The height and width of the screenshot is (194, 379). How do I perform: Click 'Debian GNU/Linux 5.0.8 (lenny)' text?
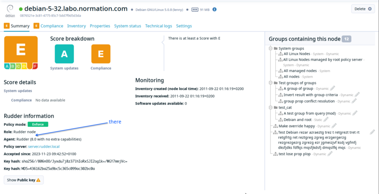click(x=159, y=9)
